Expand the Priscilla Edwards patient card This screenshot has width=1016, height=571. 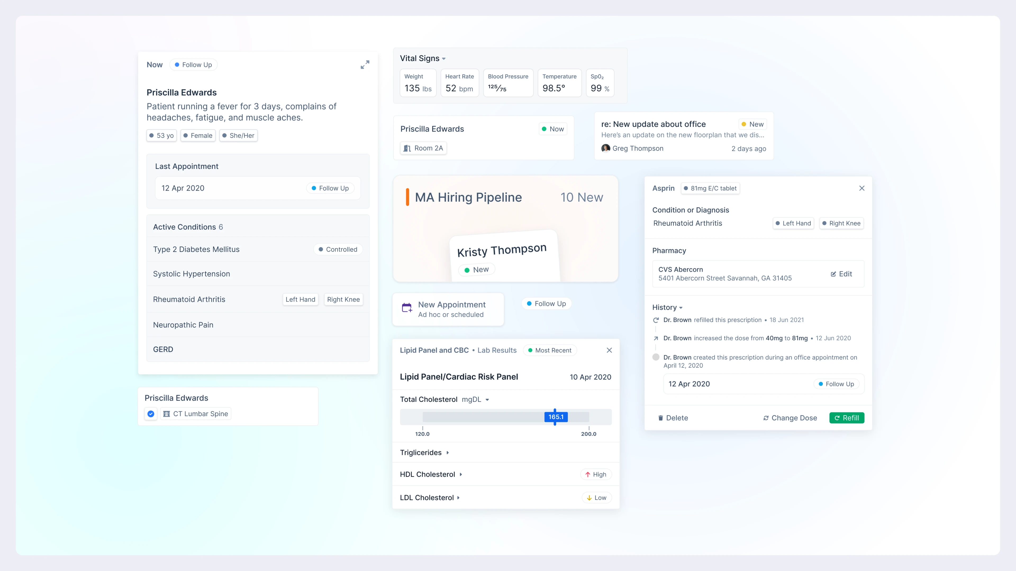pyautogui.click(x=365, y=65)
